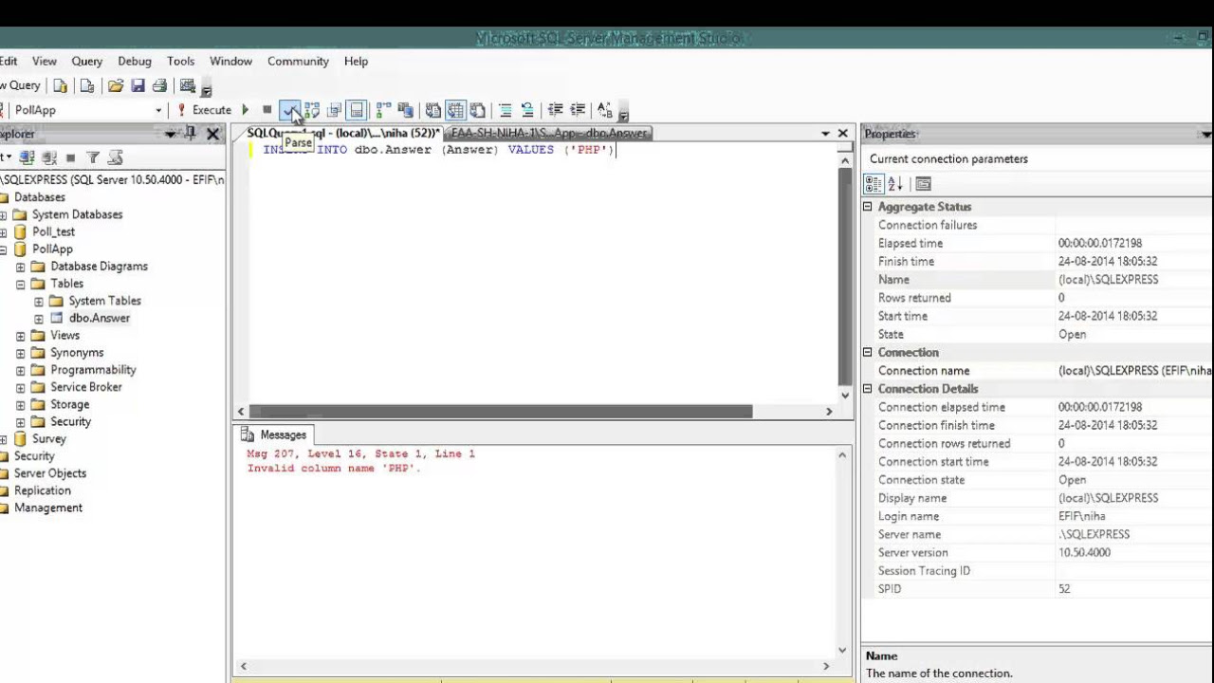
Task: Click the Object Explorer filter funnel icon
Action: pyautogui.click(x=93, y=157)
